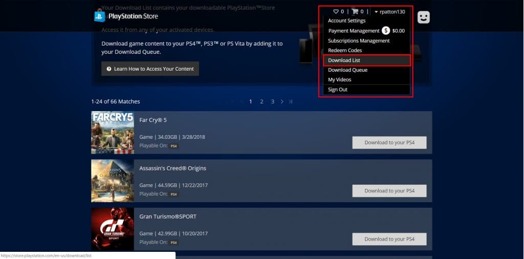Jump to last page arrow
Screen dimensions: 524x259
tap(291, 101)
